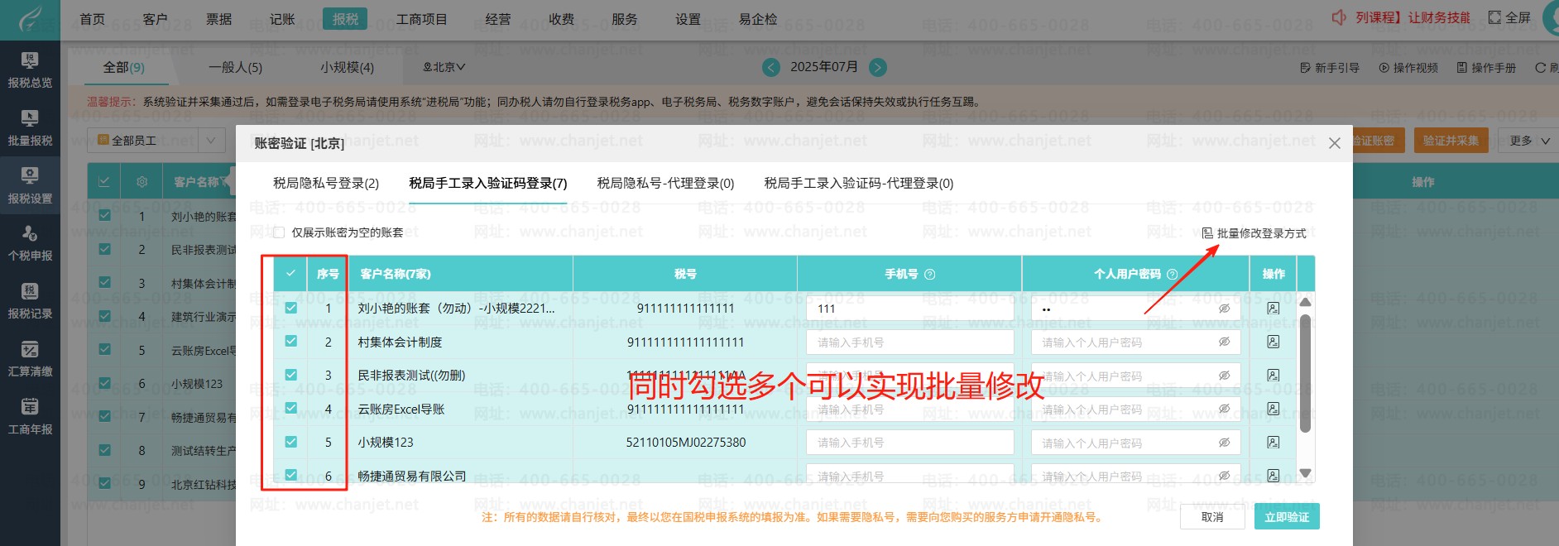Switch to 税局隐私号登录(2) tab
Viewport: 1559px width, 546px height.
[326, 183]
